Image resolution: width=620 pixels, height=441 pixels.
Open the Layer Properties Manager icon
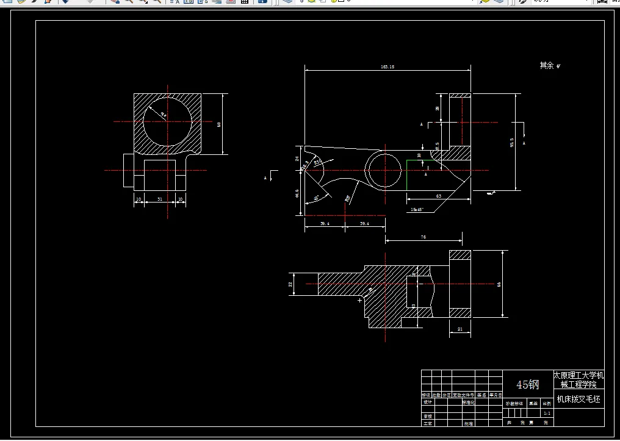[x=288, y=1]
